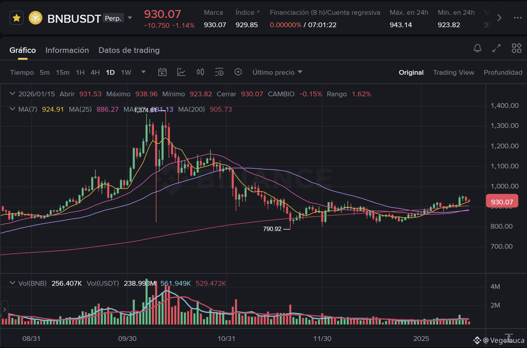
Task: Switch to the Original chart view
Action: tap(411, 72)
